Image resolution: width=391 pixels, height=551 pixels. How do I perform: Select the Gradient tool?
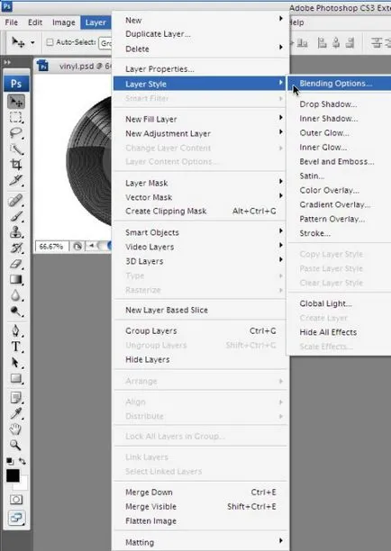(16, 280)
